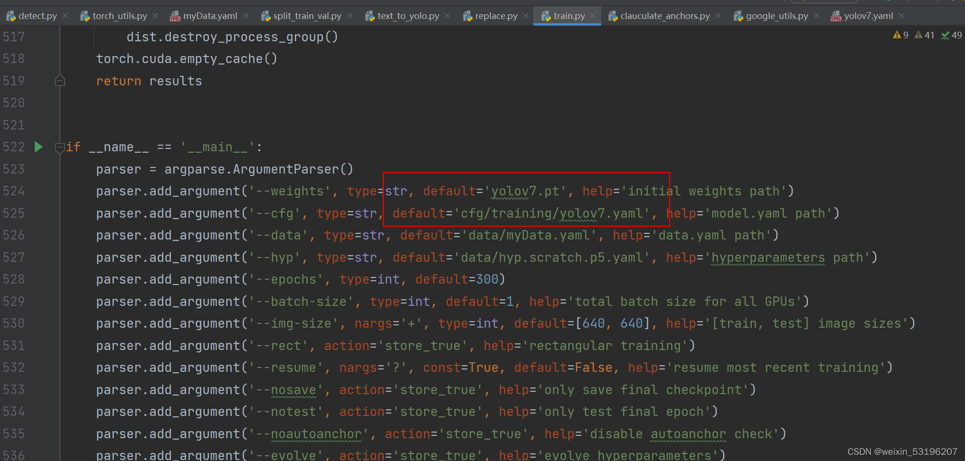Close the train.py tab

[x=593, y=16]
